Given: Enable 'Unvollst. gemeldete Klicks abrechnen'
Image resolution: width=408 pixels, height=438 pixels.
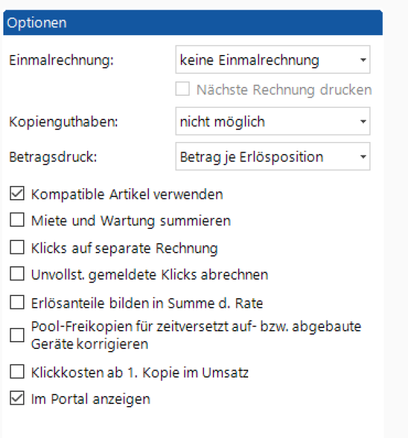Looking at the screenshot, I should point(17,274).
